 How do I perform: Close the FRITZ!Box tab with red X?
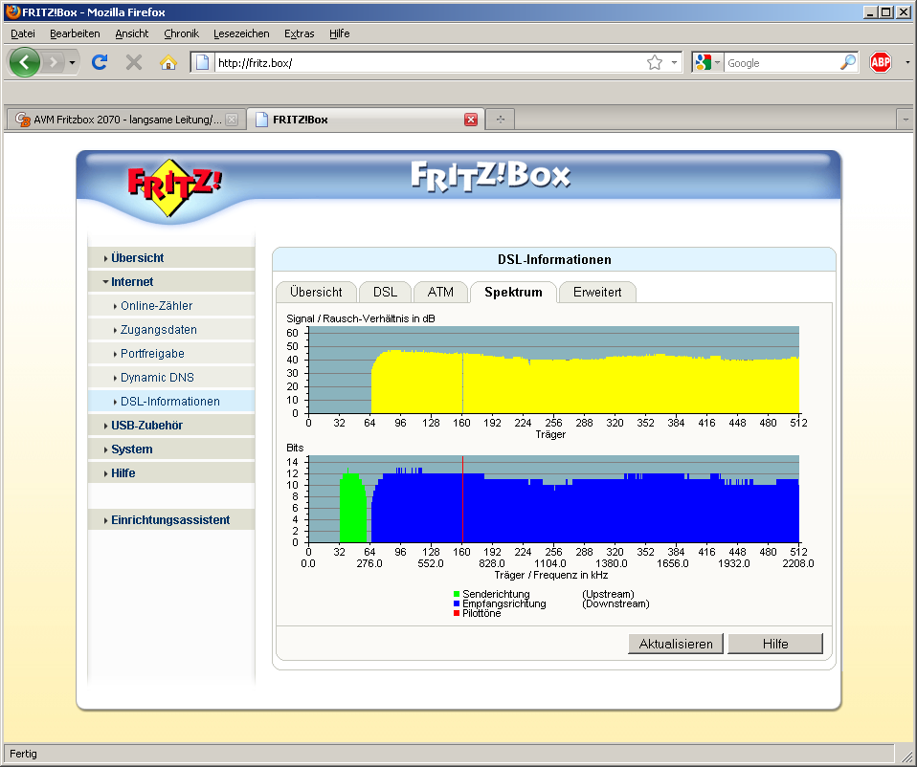click(471, 120)
